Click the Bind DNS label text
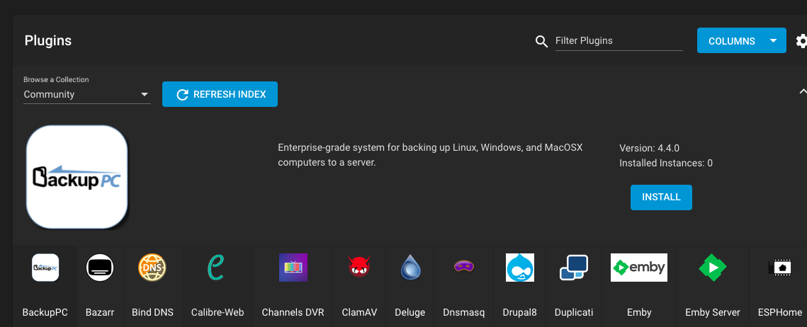The image size is (807, 327). coord(152,312)
